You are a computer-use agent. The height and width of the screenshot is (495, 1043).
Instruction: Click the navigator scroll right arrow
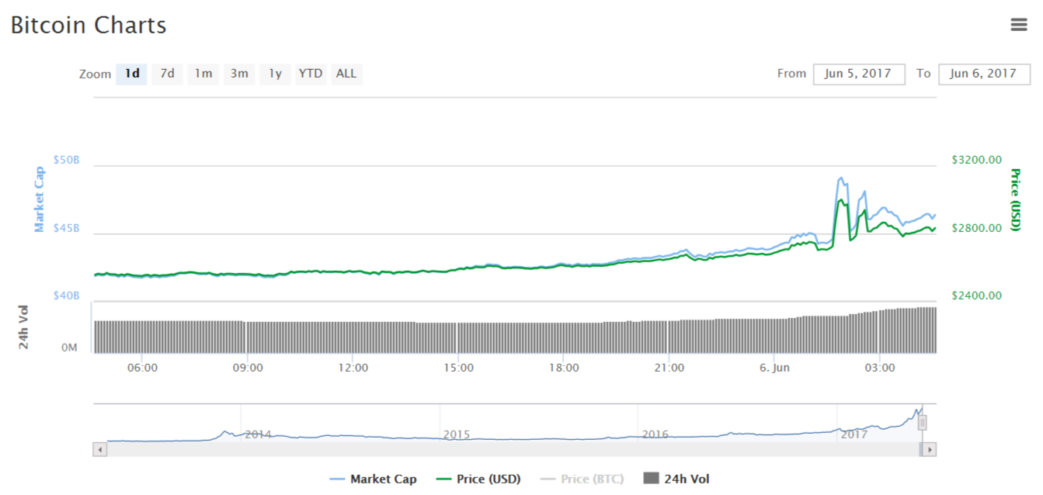coord(930,449)
